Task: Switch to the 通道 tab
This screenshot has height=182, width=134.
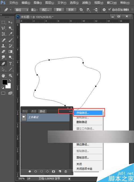Action: pyautogui.click(x=33, y=111)
